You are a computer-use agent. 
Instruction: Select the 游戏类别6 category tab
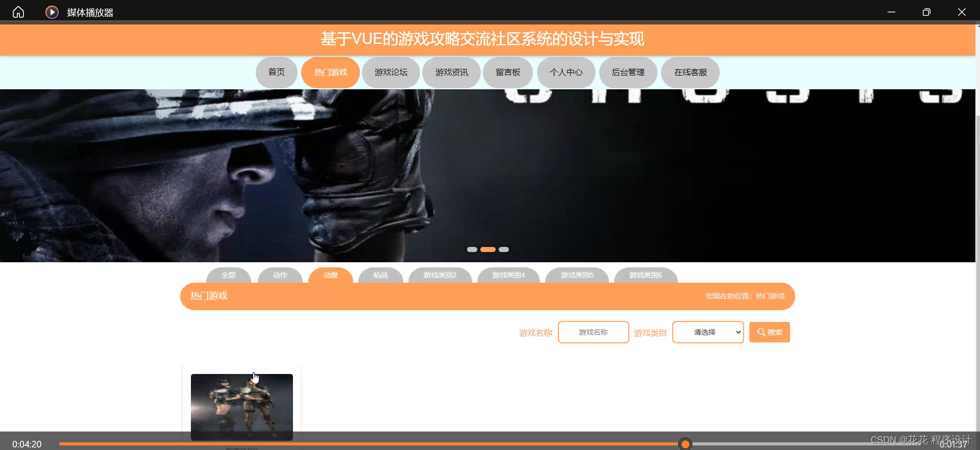(646, 275)
